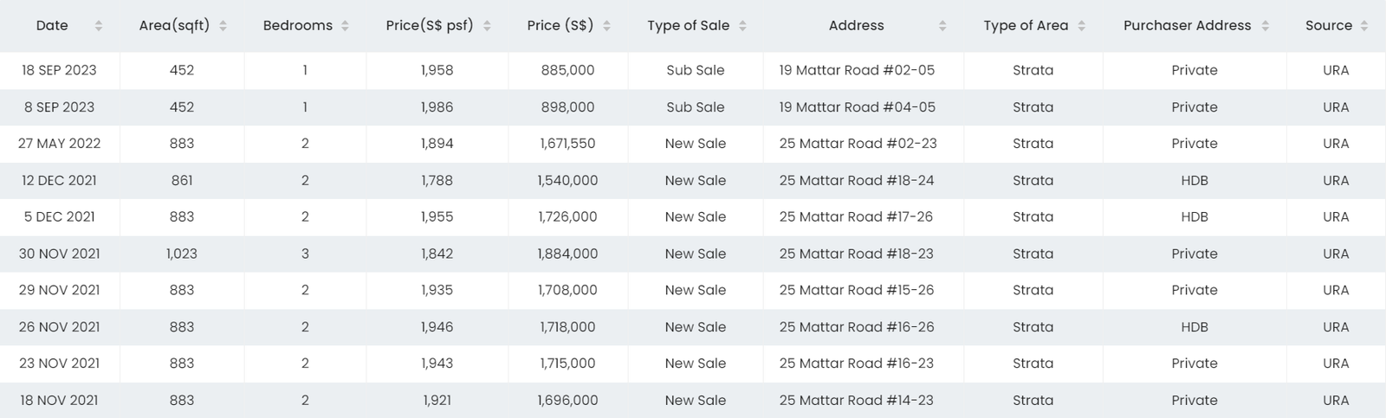This screenshot has height=418, width=1386.
Task: Click 25 Mattar Road #02-23 address
Action: [858, 144]
